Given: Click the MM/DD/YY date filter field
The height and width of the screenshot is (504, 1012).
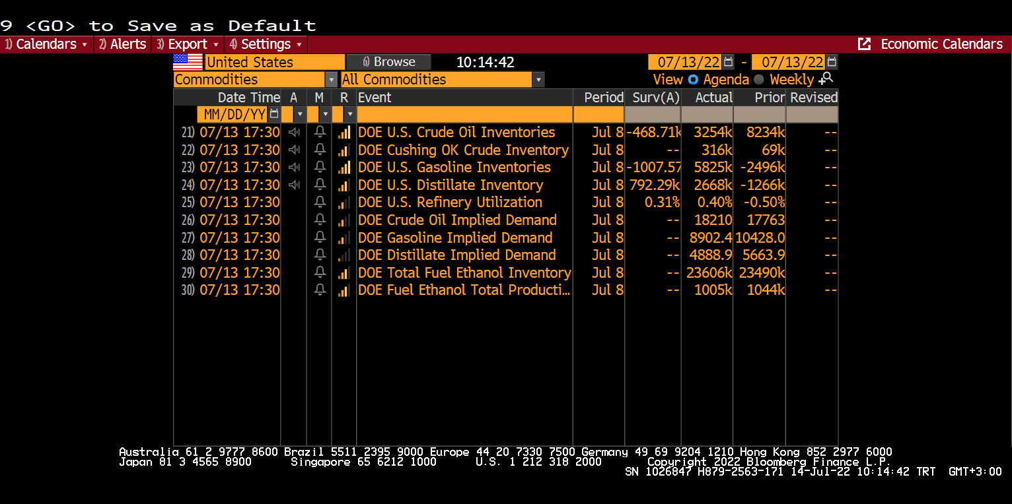Looking at the screenshot, I should (x=233, y=114).
